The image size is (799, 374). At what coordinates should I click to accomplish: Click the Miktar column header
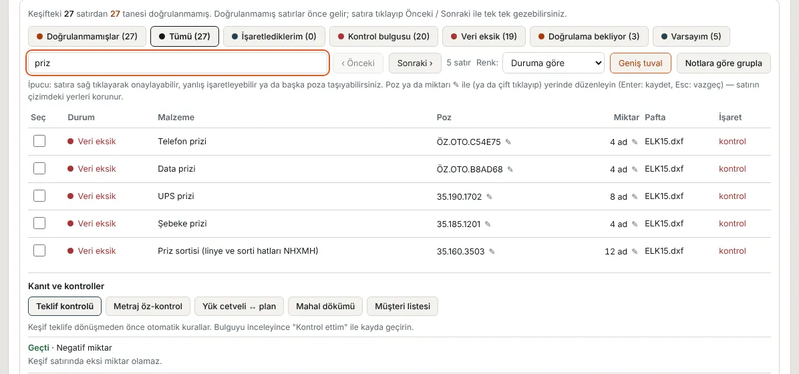pos(626,117)
